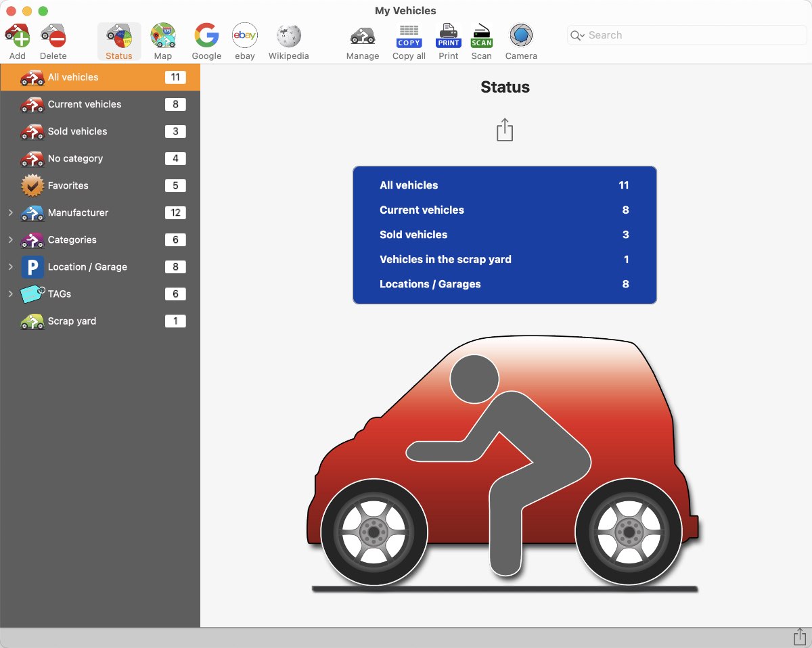Click 'Current vehicles' row in status panel
The image size is (812, 648).
(x=505, y=210)
